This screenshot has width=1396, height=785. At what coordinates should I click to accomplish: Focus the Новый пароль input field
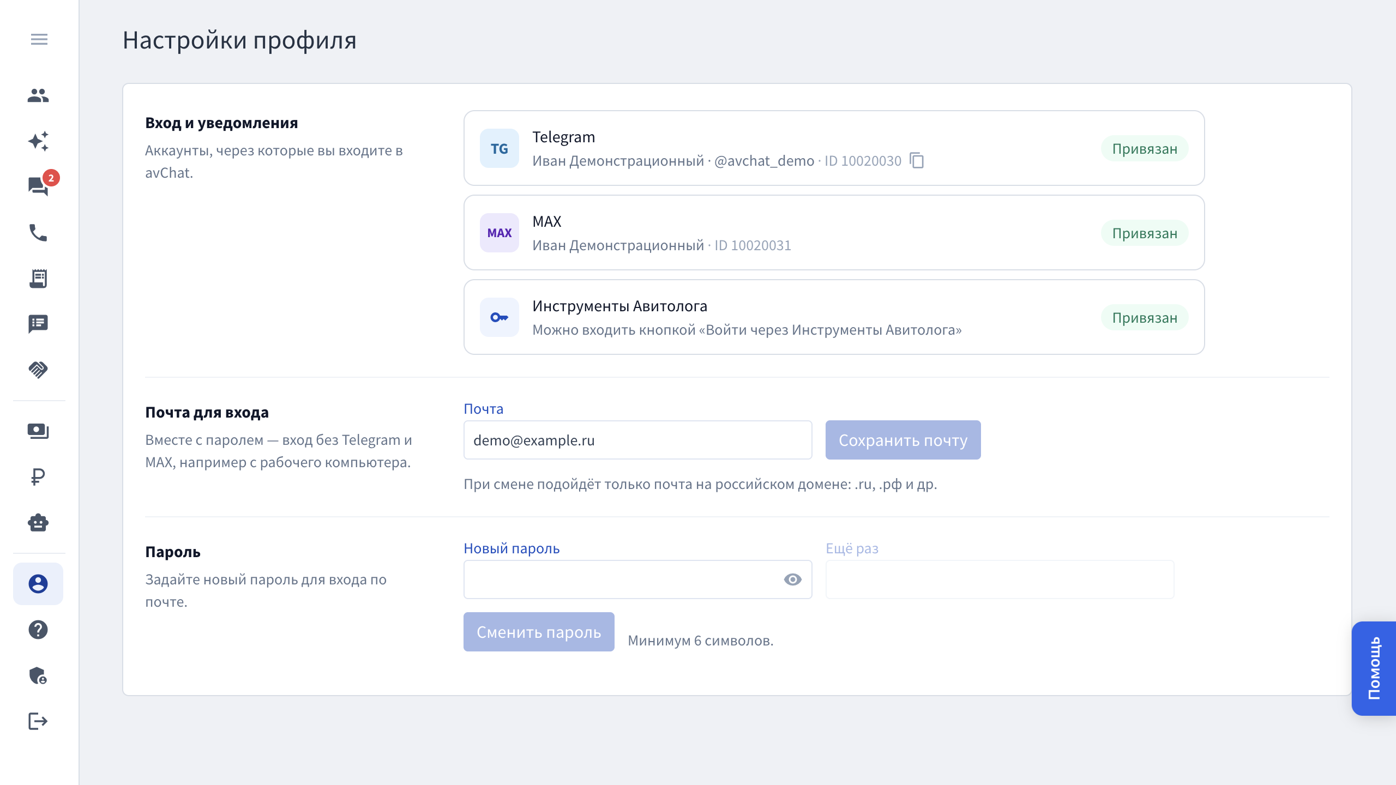click(x=637, y=579)
